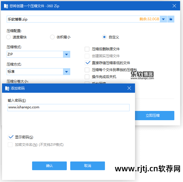Close the 360 Zip main window
The width and height of the screenshot is (183, 182).
pyautogui.click(x=174, y=6)
